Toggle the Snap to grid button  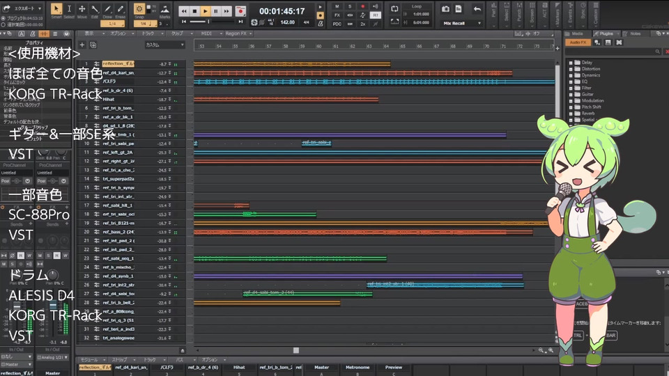139,9
